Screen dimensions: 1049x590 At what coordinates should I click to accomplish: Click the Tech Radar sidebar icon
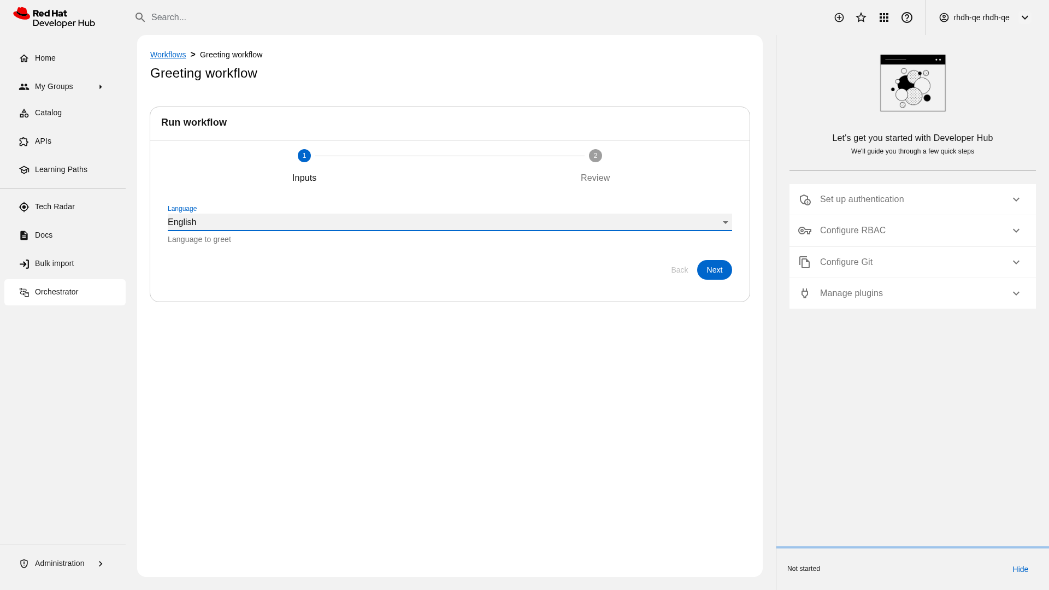24,207
